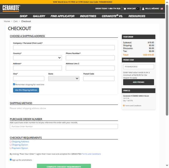This screenshot has width=169, height=168.
Task: Toggle Remember shipping for next time
Action: (x=14, y=84)
